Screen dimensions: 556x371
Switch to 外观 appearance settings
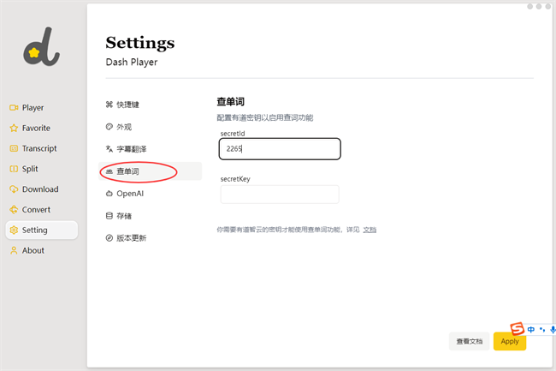click(150, 127)
